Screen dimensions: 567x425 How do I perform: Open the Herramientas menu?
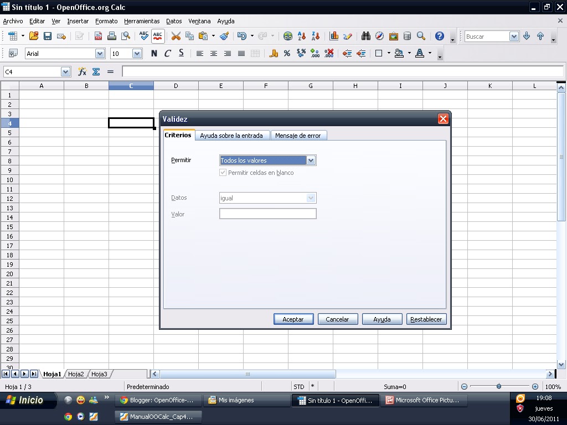pos(142,21)
